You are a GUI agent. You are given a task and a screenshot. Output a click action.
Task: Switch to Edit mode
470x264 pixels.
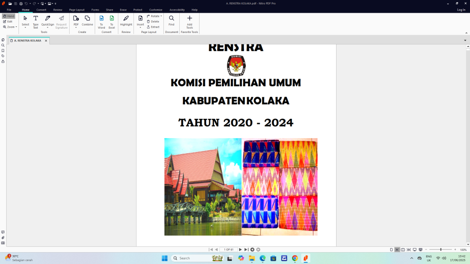(8, 22)
